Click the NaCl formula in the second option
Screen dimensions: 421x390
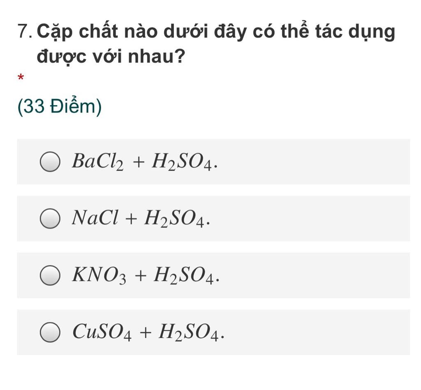[95, 217]
